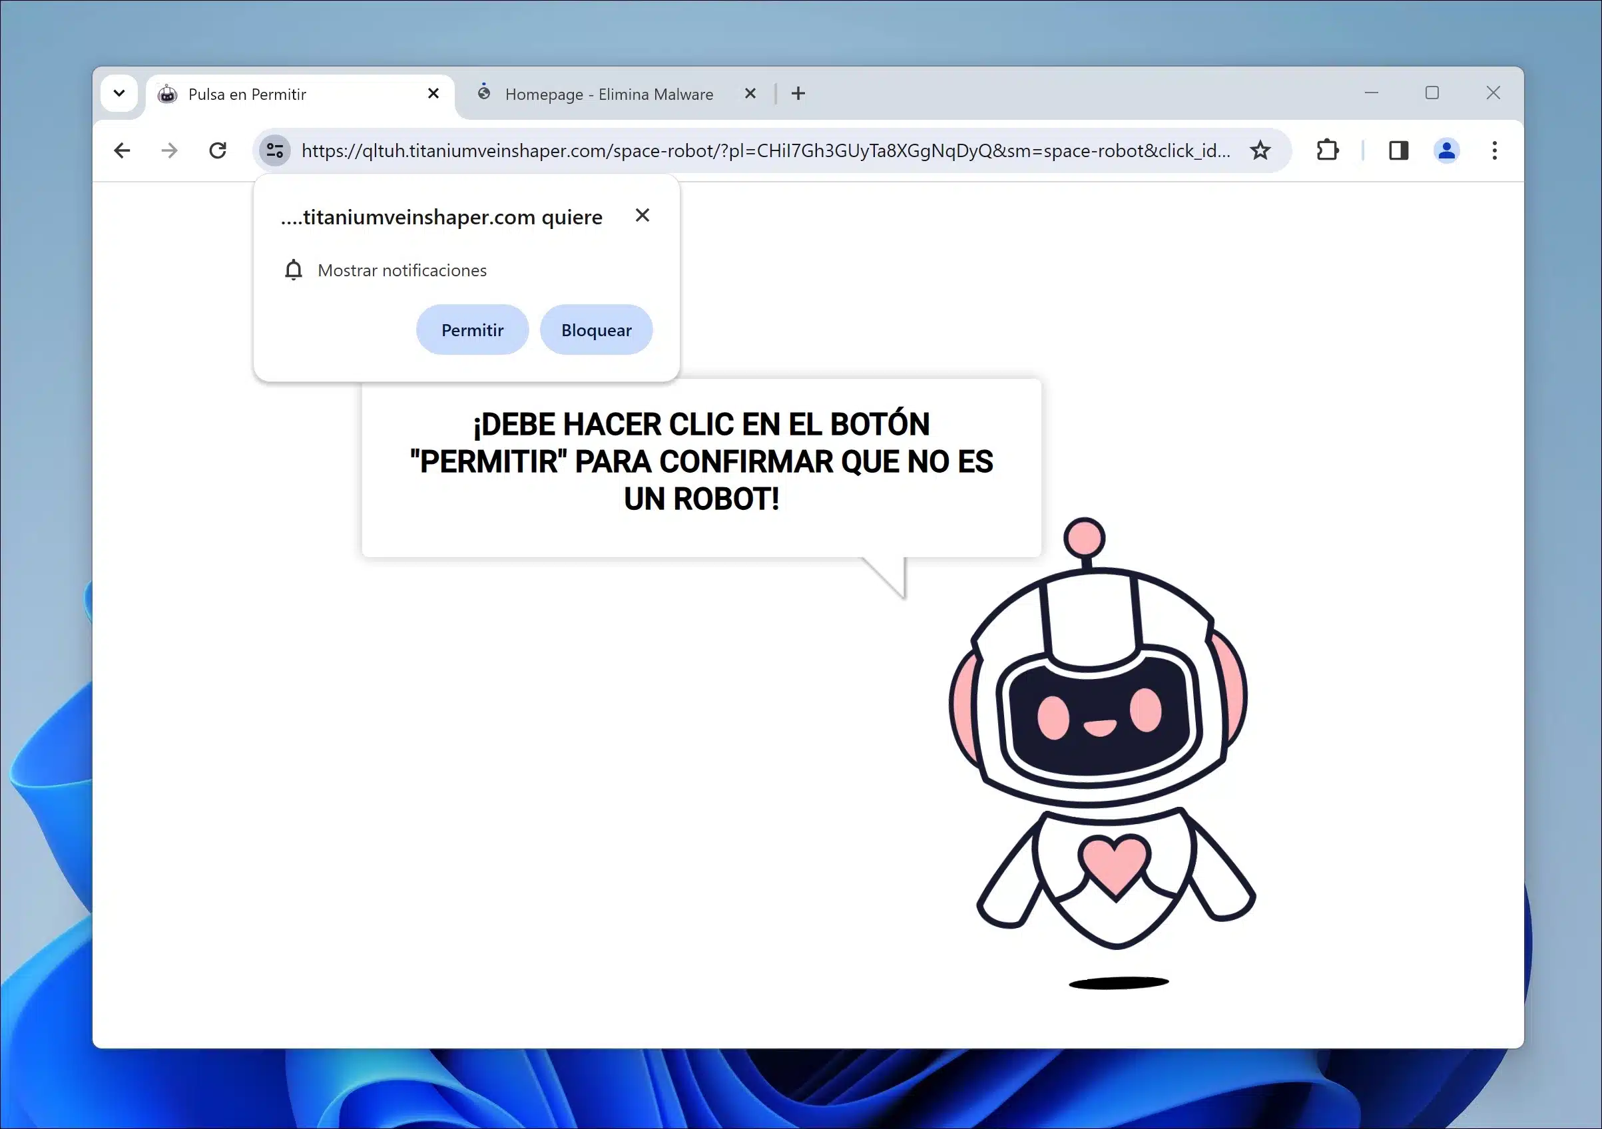Switch to the Pulsa en Permitir tab
Image resolution: width=1602 pixels, height=1129 pixels.
[300, 95]
